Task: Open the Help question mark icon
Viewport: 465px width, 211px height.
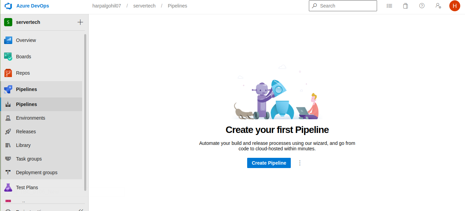Action: (422, 6)
